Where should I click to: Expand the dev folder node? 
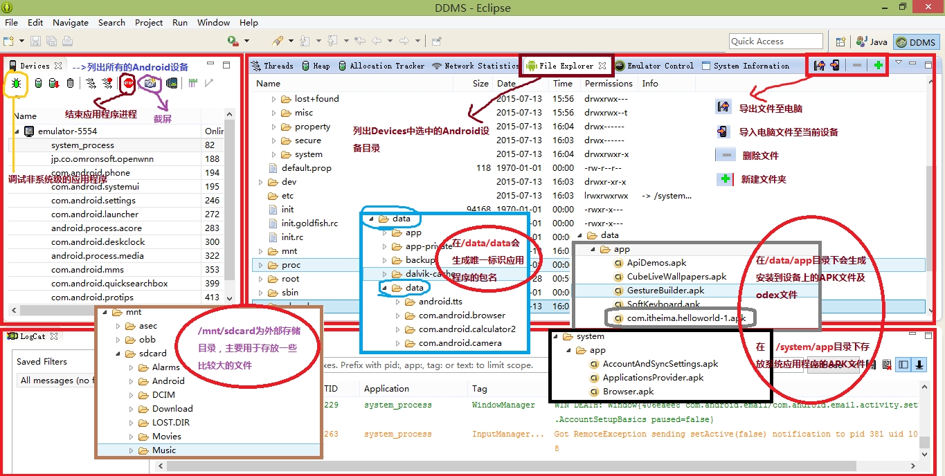click(260, 182)
